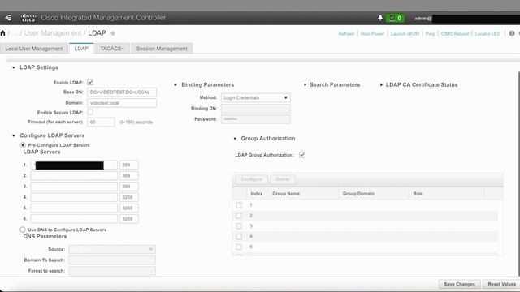520x292 pixels.
Task: Select Pre-Configure LDAP Servers radio
Action: 23,145
